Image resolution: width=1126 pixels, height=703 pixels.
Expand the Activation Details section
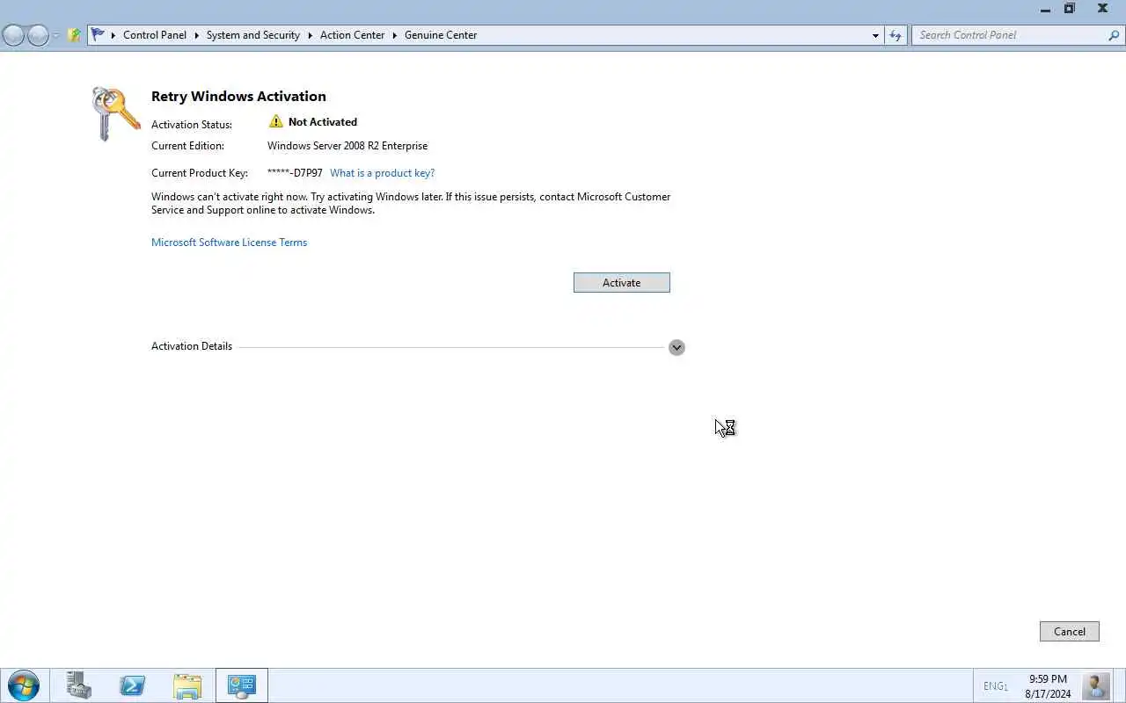click(x=676, y=347)
